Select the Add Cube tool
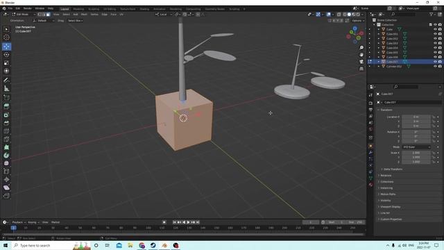The width and height of the screenshot is (444, 250). click(x=6, y=98)
